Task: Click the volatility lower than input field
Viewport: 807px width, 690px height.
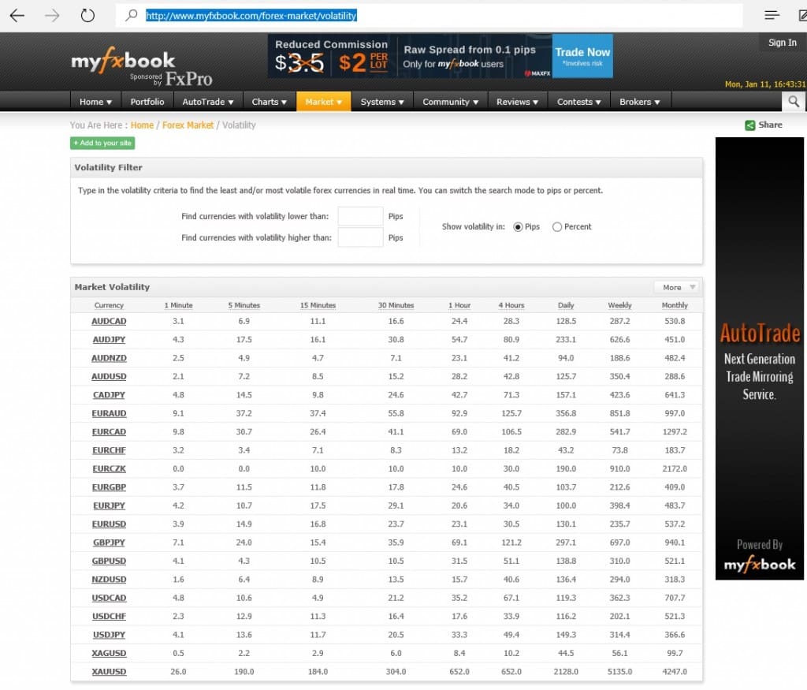Action: point(360,216)
